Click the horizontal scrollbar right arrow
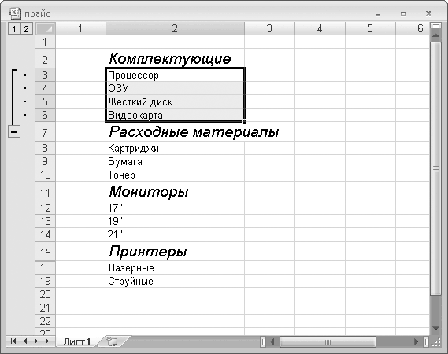Viewport: 448px width, 354px height. pos(417,341)
